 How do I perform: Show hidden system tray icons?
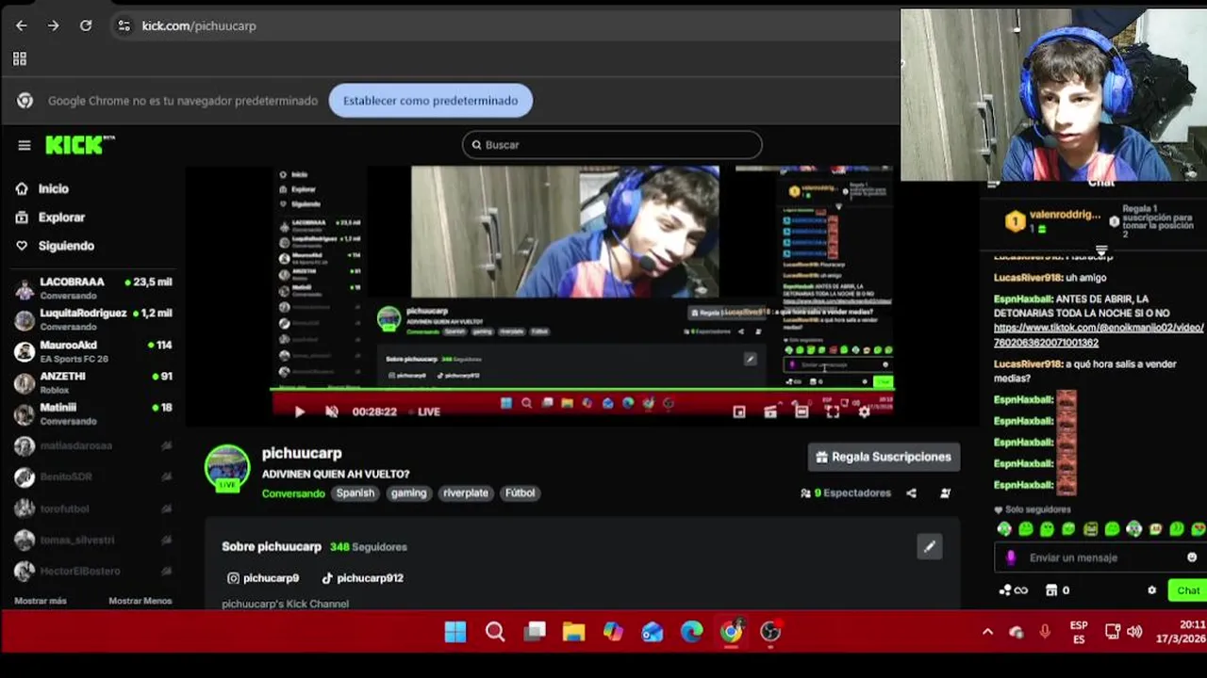[x=987, y=632]
